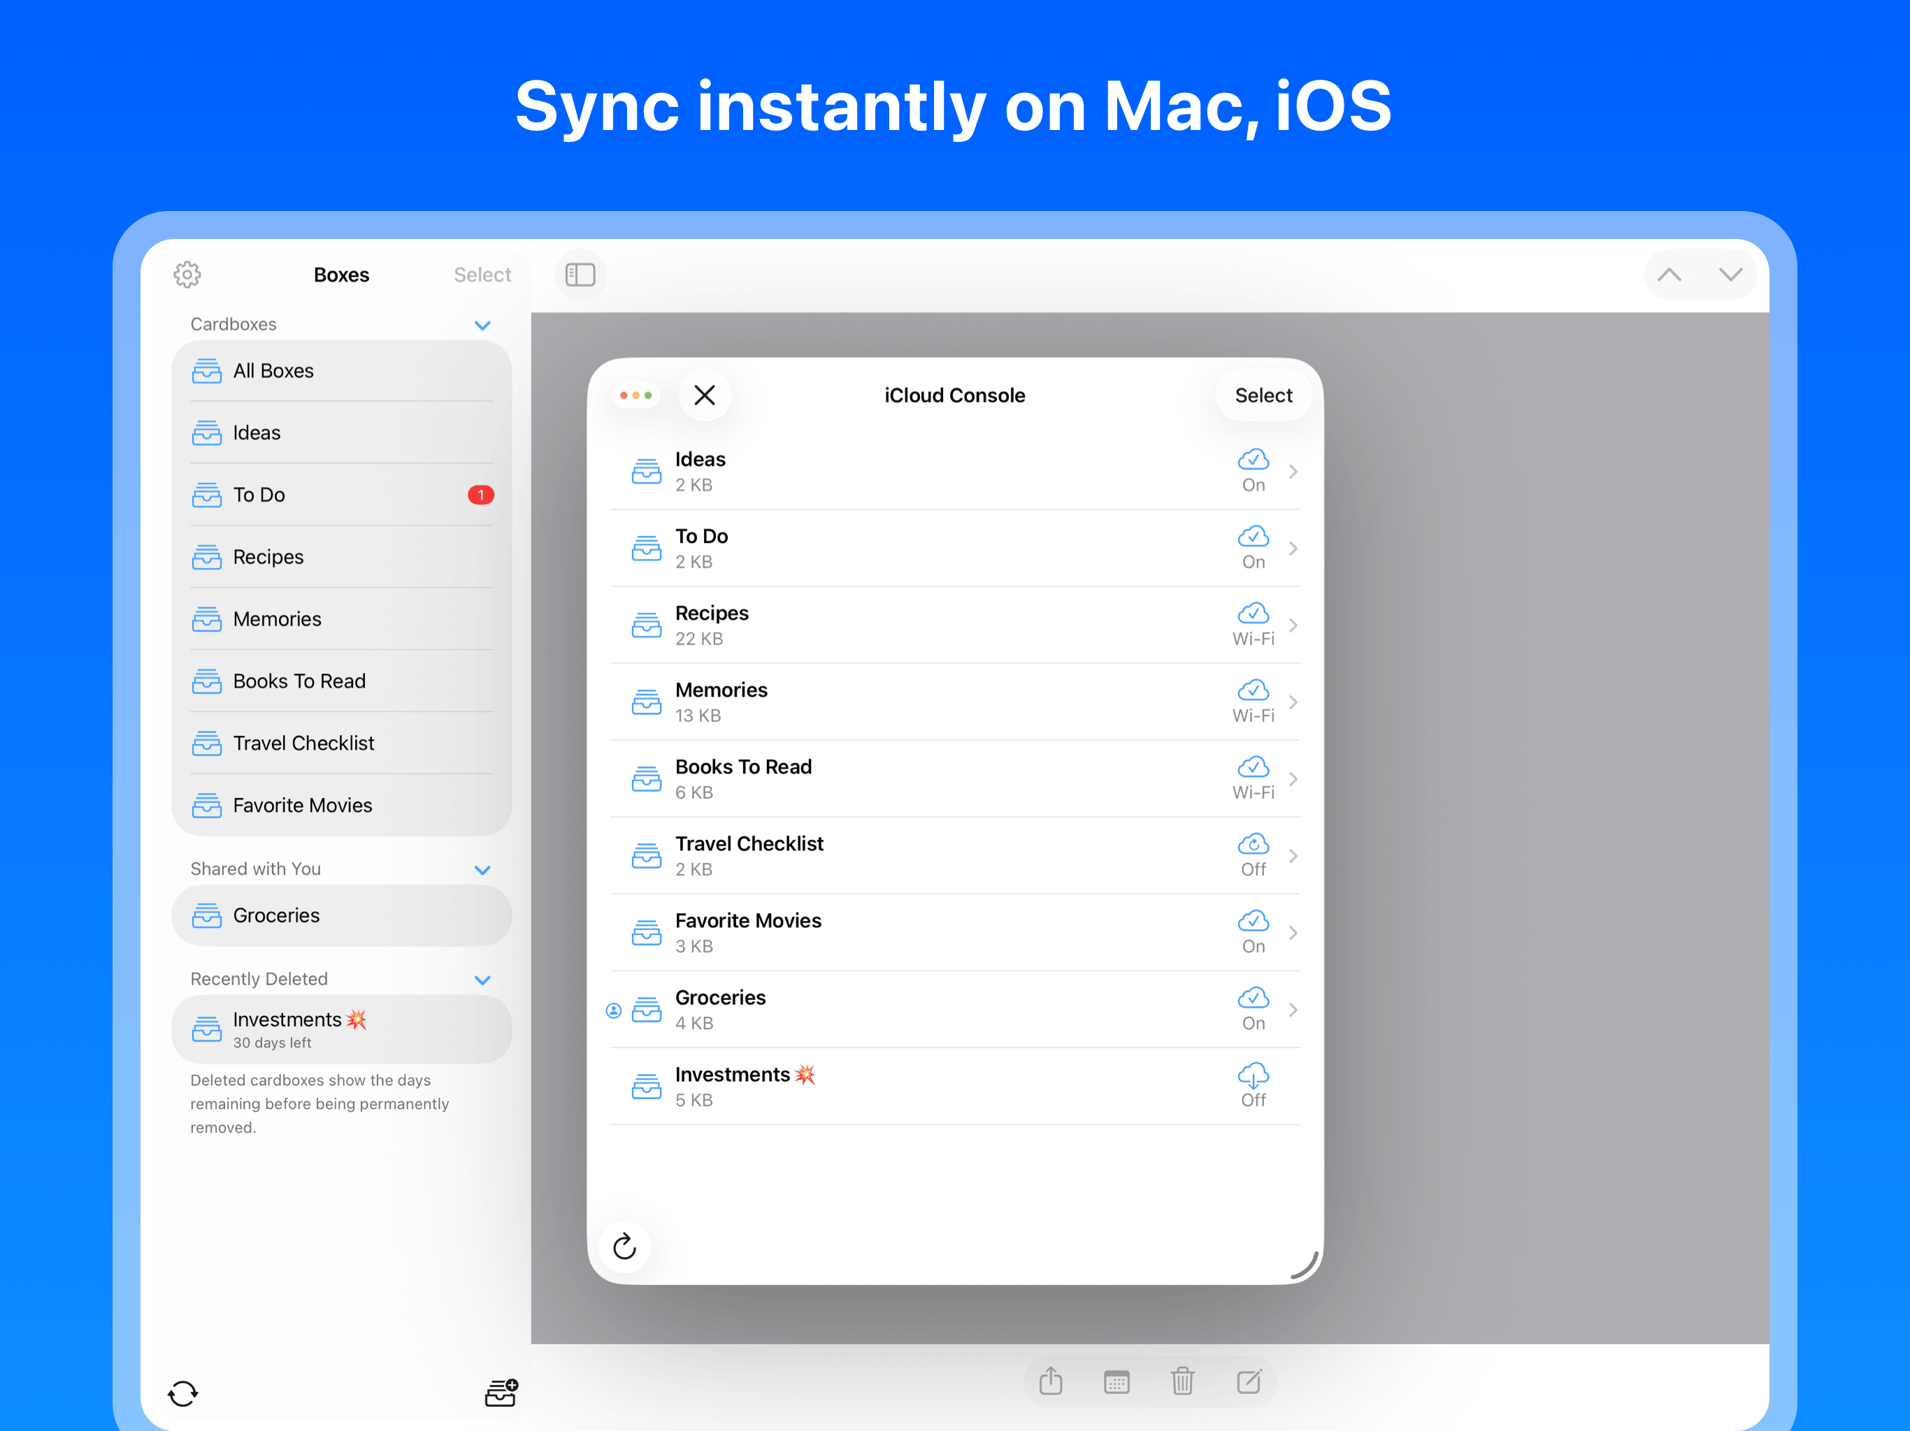Click Select in the Boxes sidebar header
Viewport: 1910px width, 1431px height.
(x=482, y=275)
